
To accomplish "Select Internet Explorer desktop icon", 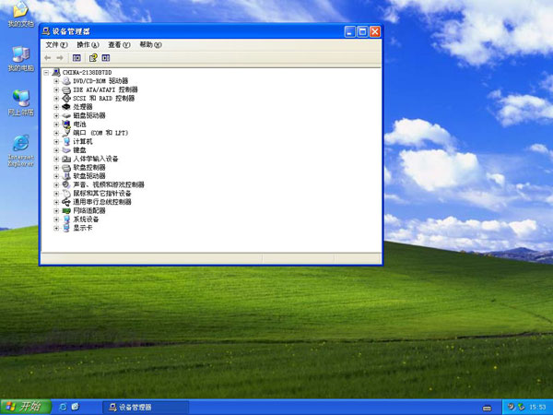I will (21, 150).
